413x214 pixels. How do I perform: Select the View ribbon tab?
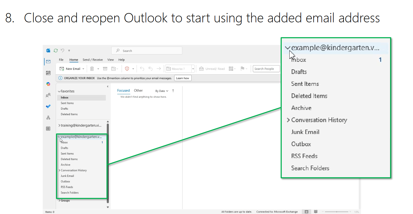pos(111,60)
